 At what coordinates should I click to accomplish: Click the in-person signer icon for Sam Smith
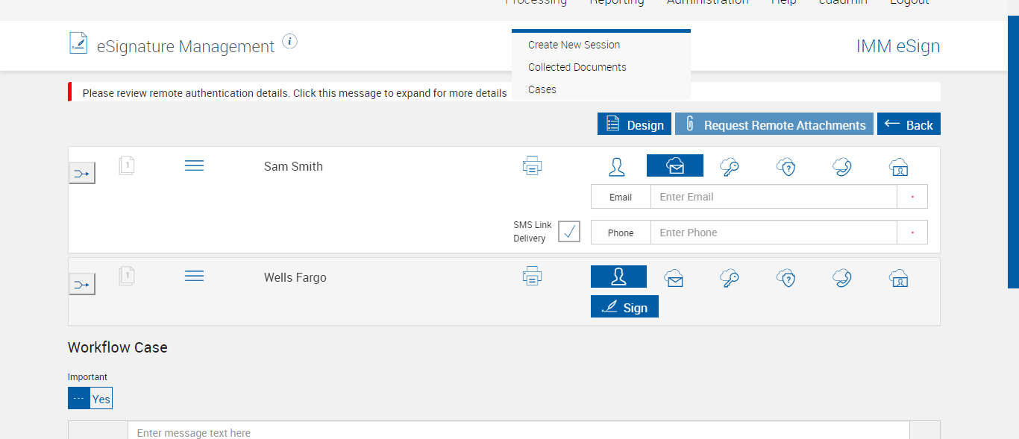(617, 166)
